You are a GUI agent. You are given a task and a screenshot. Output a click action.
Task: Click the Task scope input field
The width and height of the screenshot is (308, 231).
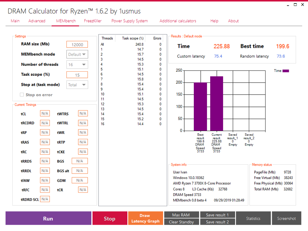(x=77, y=75)
